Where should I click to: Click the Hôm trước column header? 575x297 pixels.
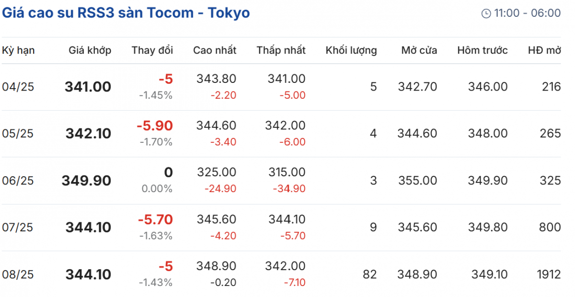(483, 50)
